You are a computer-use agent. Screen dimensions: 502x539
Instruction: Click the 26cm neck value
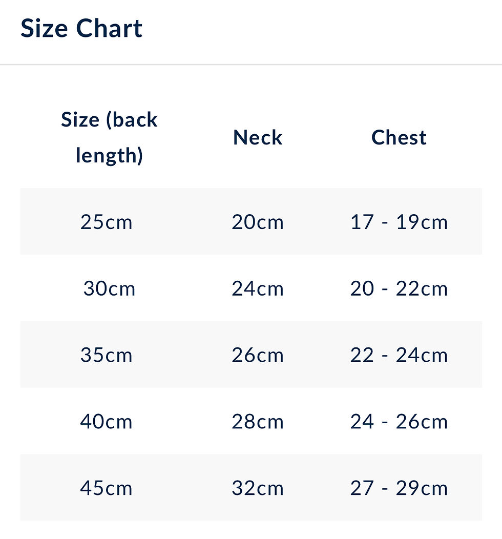coord(258,355)
